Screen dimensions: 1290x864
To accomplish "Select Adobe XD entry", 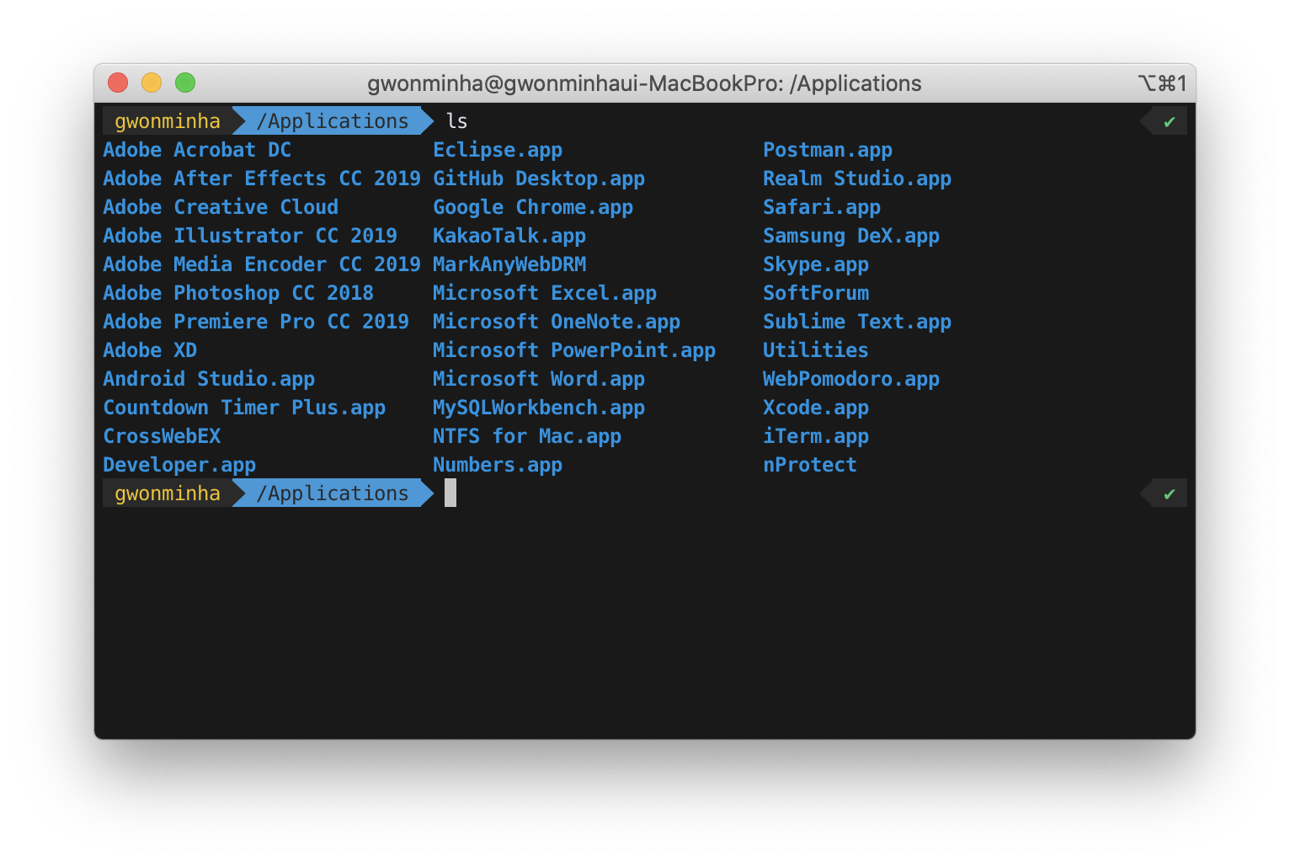I will click(x=150, y=350).
